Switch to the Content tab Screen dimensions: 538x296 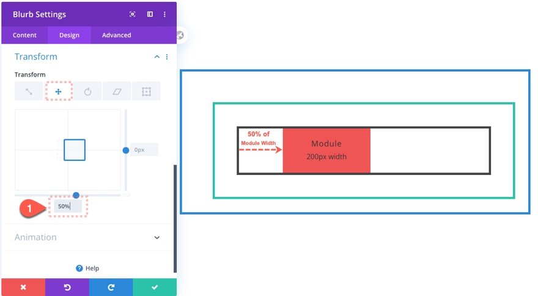coord(24,35)
